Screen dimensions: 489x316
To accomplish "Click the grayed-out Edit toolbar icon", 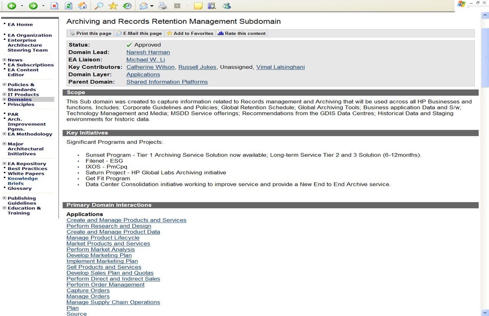I will point(177,6).
